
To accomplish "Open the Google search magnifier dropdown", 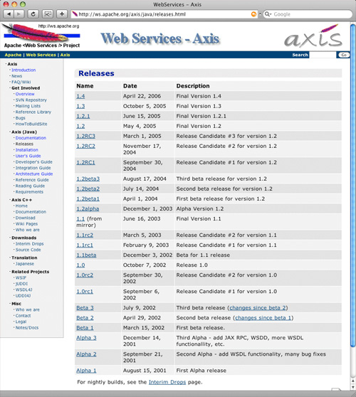I will pos(268,14).
